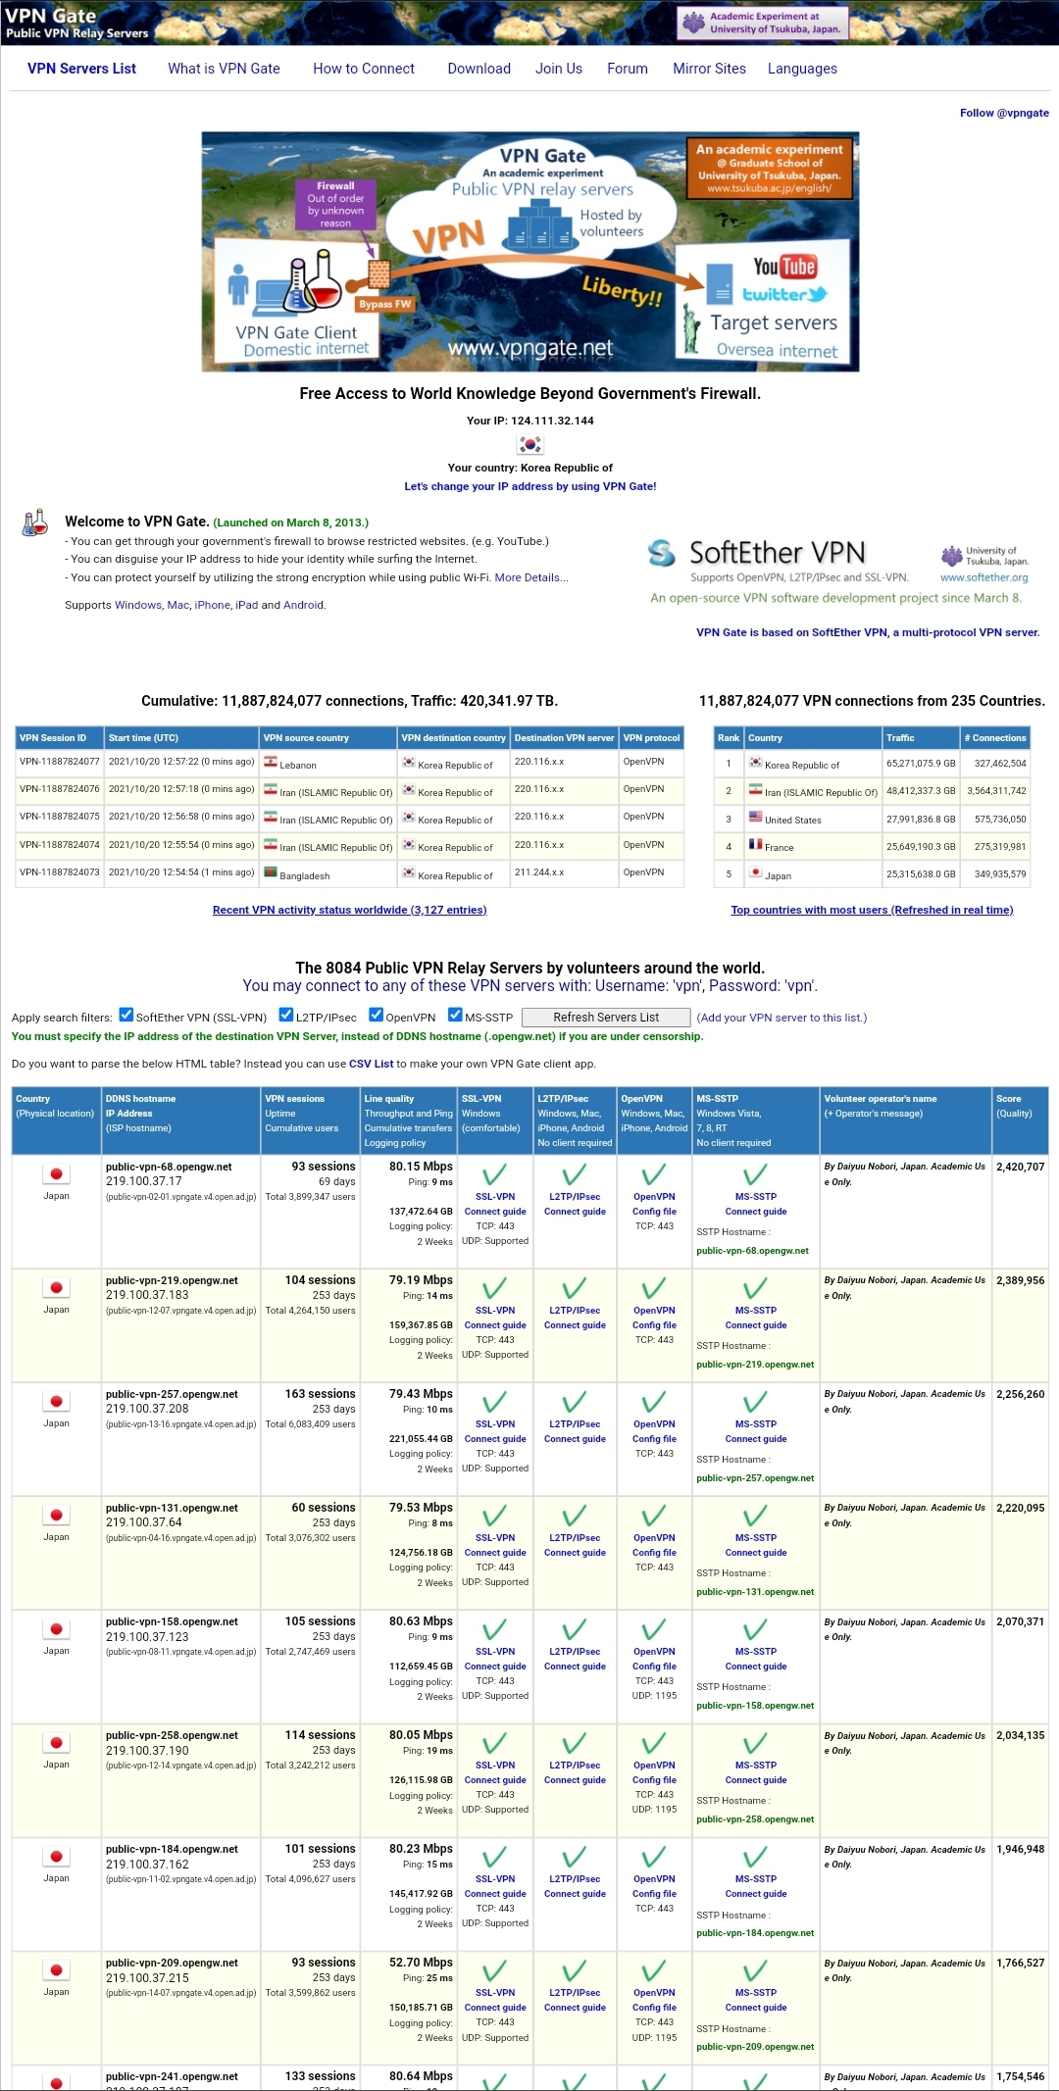Click Iran flag in ranking row 2

coord(755,789)
